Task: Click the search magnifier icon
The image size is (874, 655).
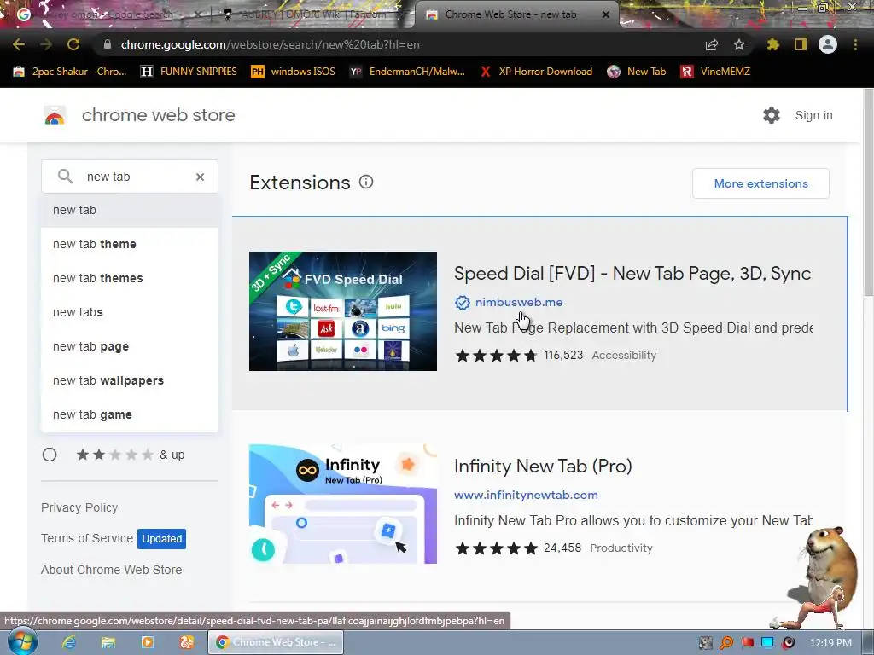Action: click(x=65, y=177)
